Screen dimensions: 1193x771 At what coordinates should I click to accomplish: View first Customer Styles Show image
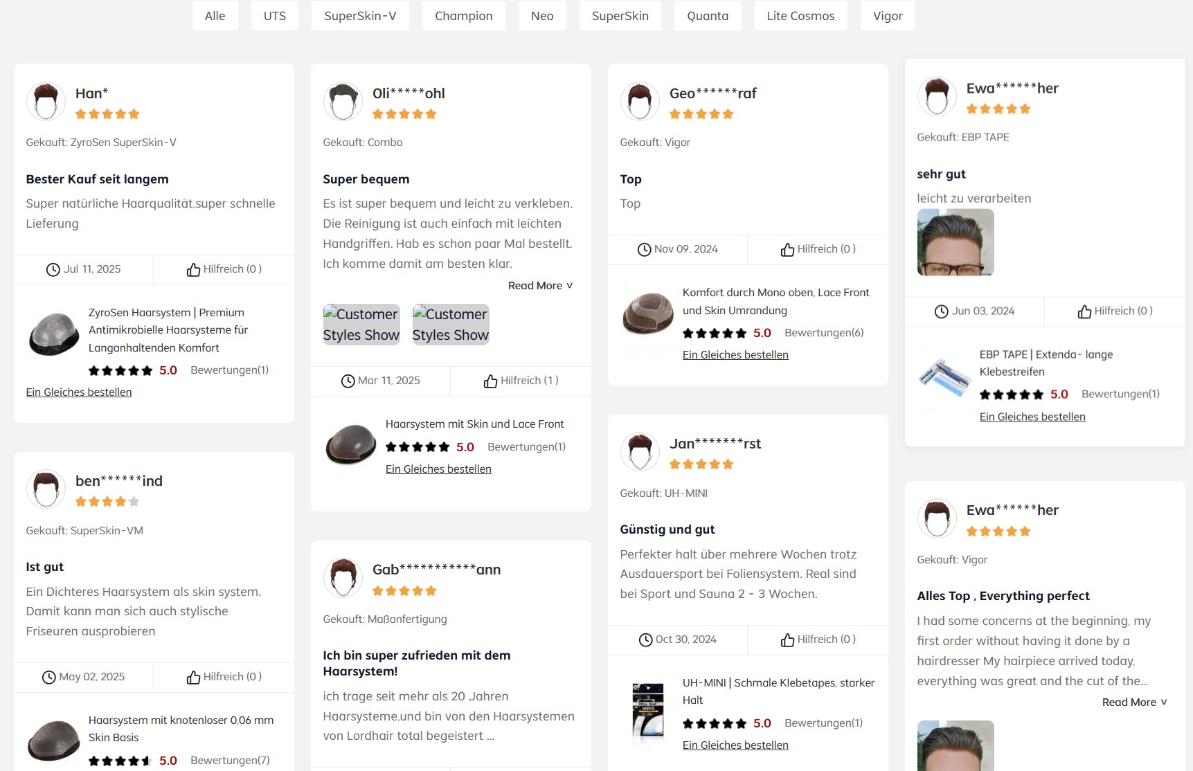pyautogui.click(x=361, y=325)
